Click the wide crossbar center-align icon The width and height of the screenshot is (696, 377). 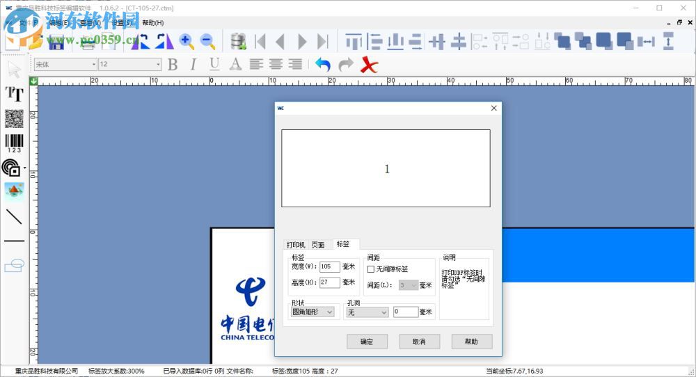click(459, 42)
